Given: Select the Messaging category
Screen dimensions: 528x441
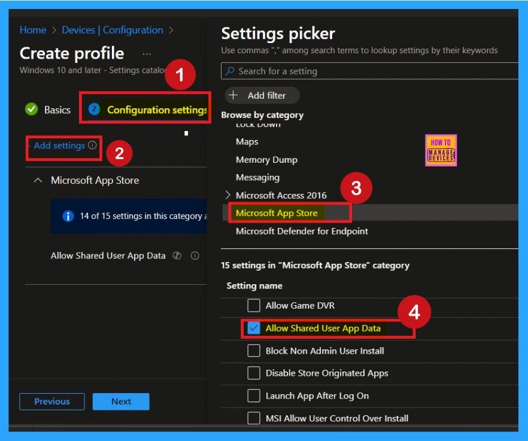Looking at the screenshot, I should point(257,177).
